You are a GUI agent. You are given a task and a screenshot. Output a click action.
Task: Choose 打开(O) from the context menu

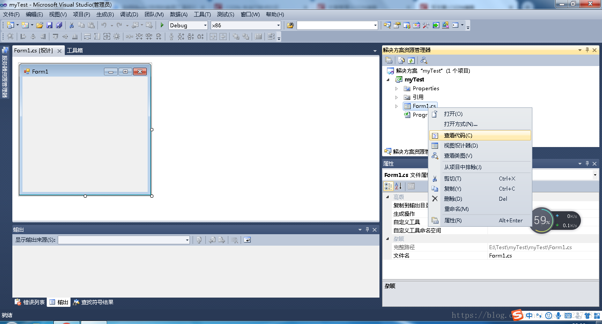pos(480,114)
